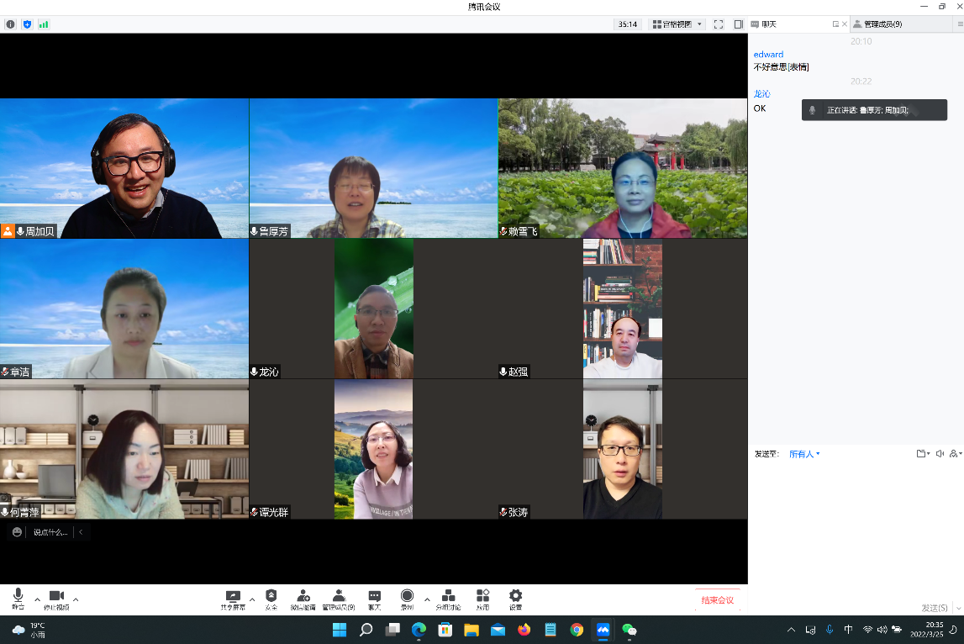Enter fullscreen using the top bar icon
This screenshot has height=644, width=964.
(x=719, y=24)
